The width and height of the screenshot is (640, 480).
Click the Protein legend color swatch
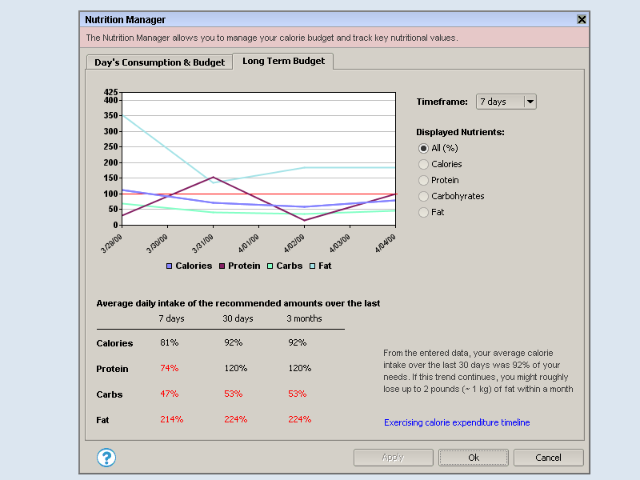(222, 266)
